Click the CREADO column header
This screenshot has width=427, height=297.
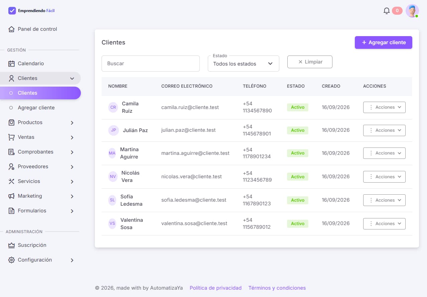(x=331, y=86)
